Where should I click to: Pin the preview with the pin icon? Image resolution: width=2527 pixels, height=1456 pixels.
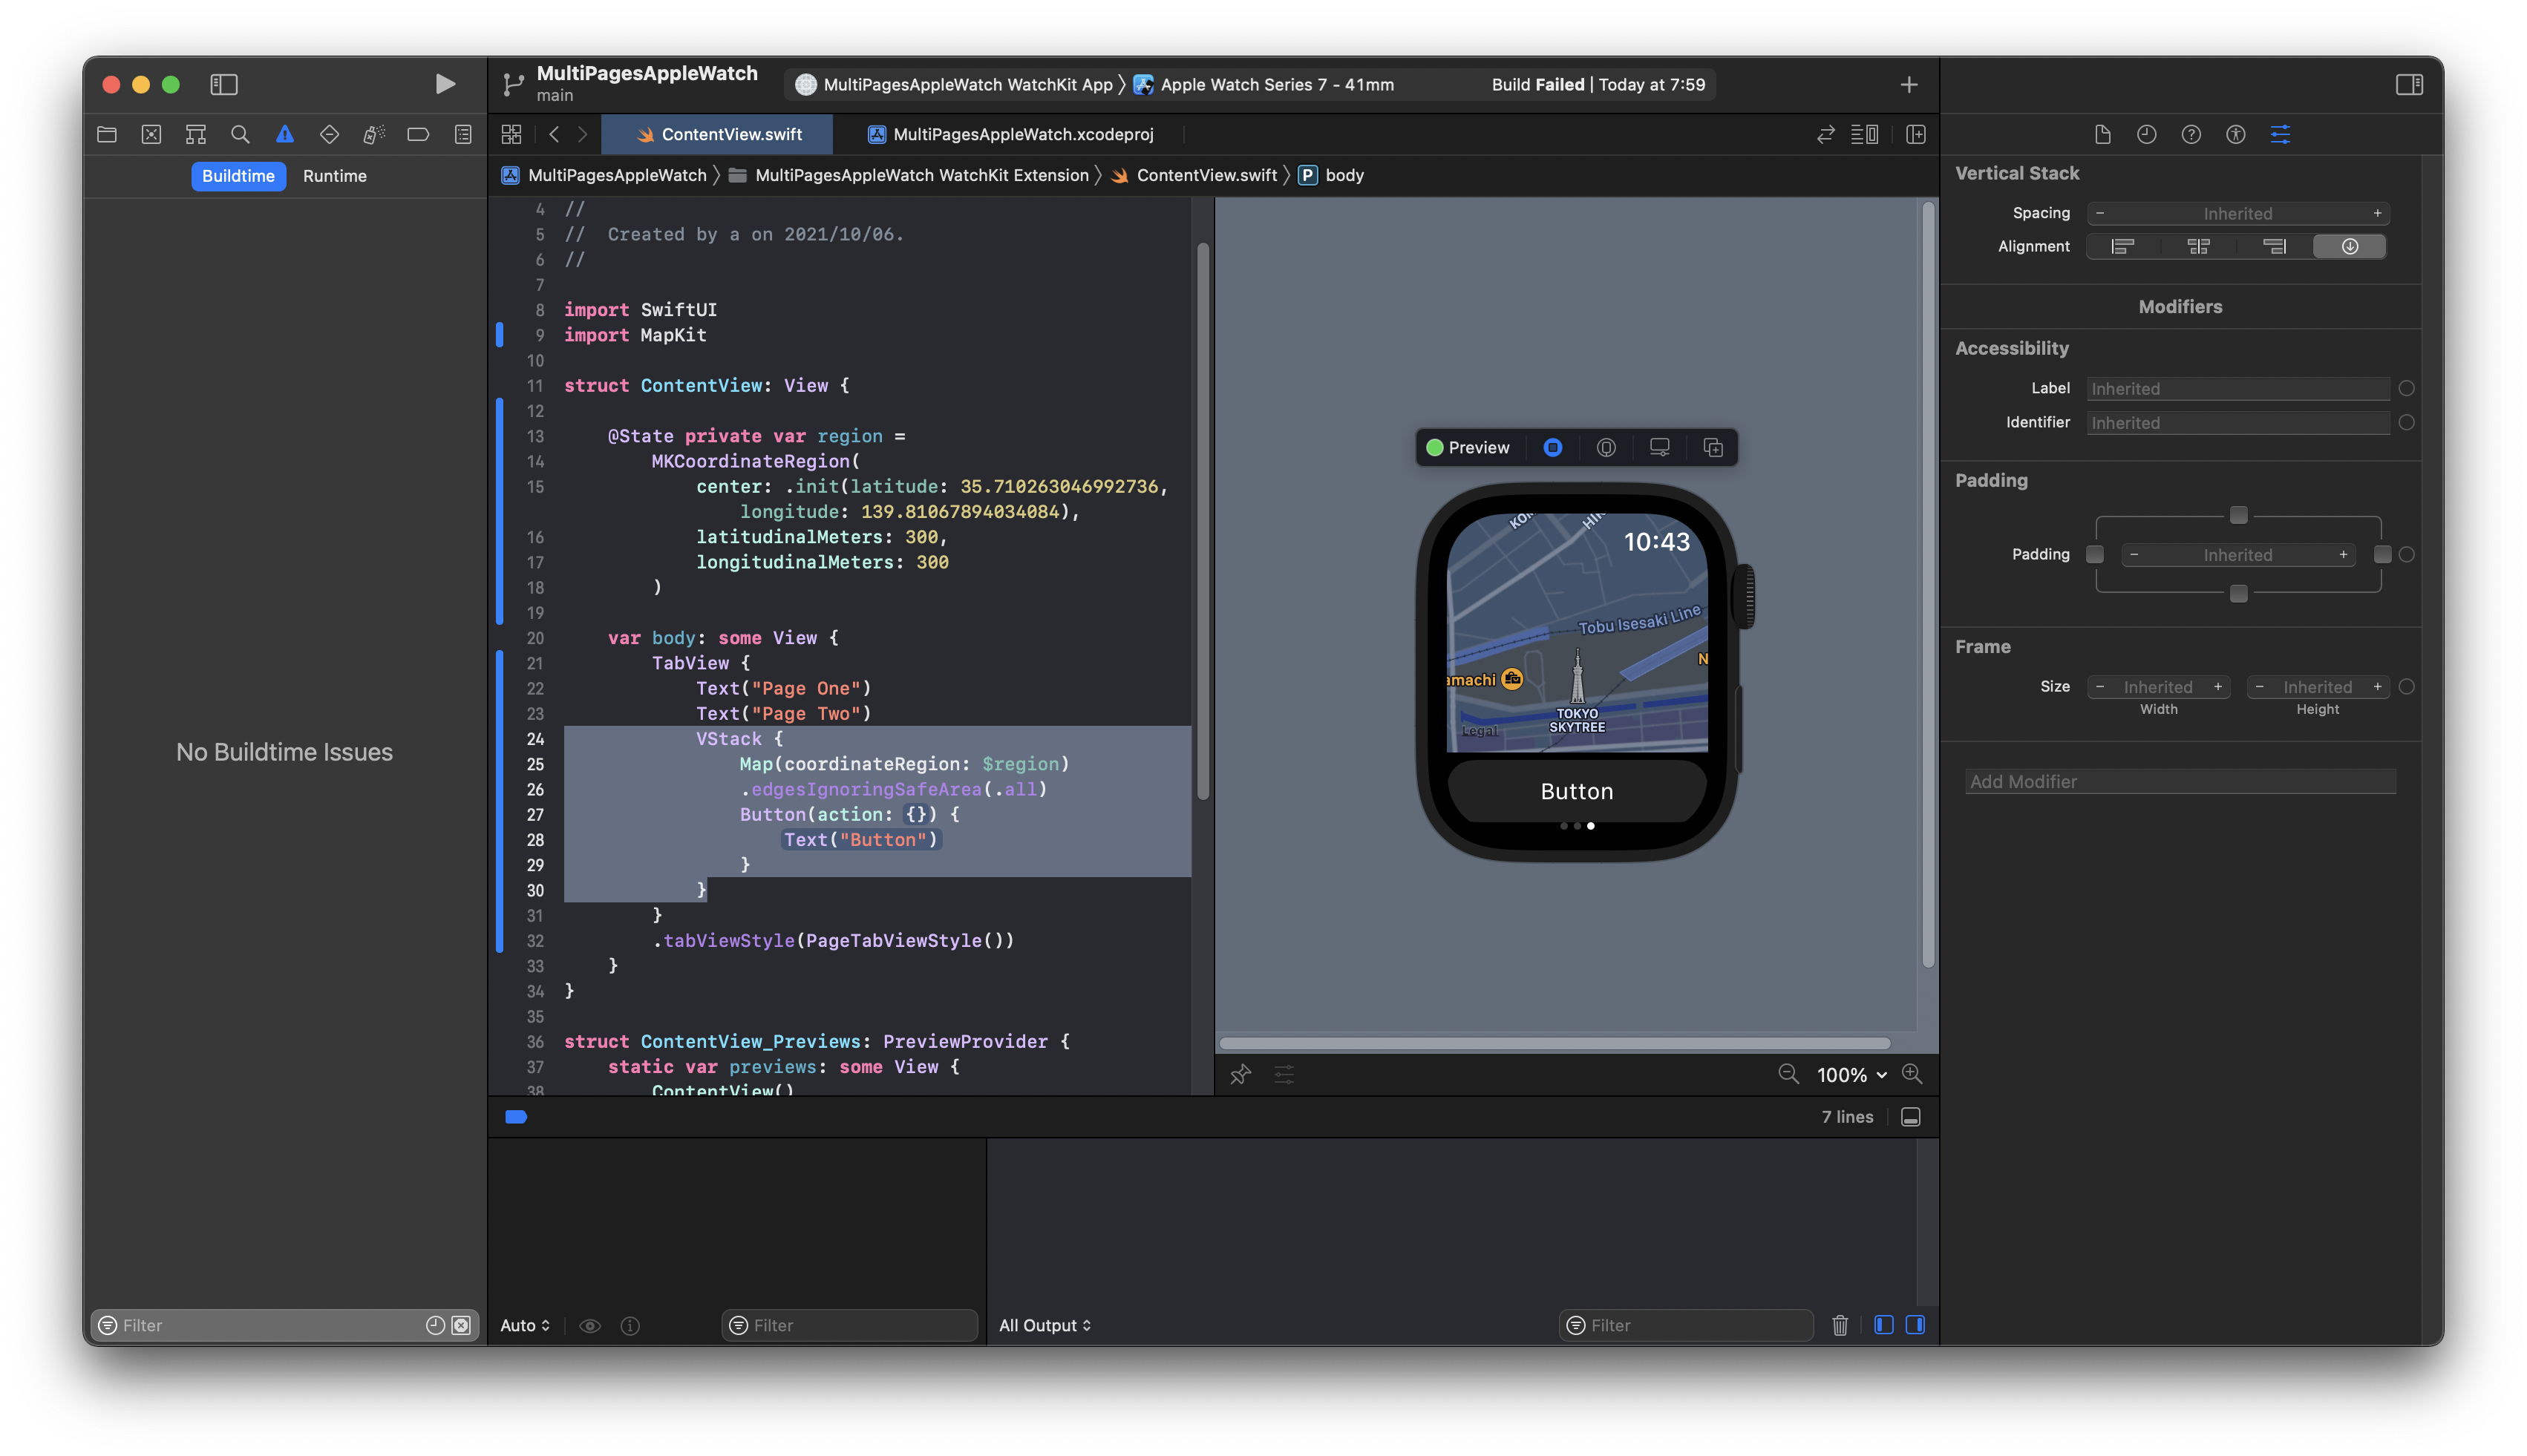[x=1240, y=1074]
